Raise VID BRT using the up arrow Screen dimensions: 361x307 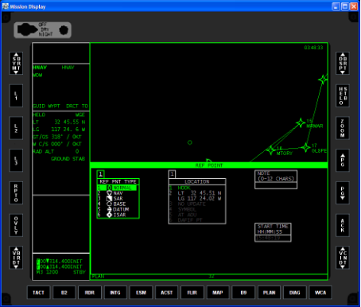coord(16,249)
